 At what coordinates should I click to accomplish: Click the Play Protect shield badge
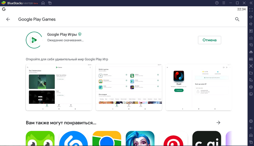click(x=80, y=34)
